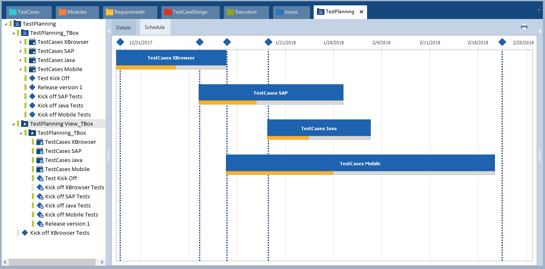
Task: Click the Modules tab orange folder icon
Action: 62,12
